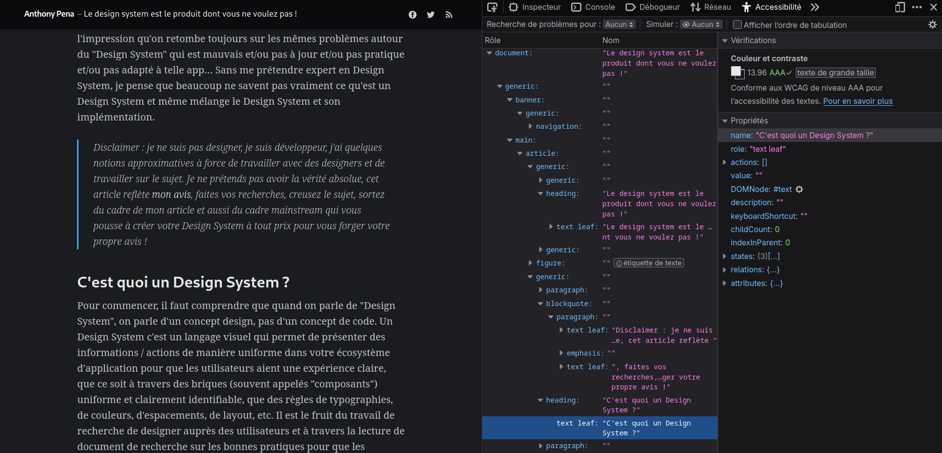942x453 pixels.
Task: Open Anthony Pena's Twitter profile
Action: (430, 14)
